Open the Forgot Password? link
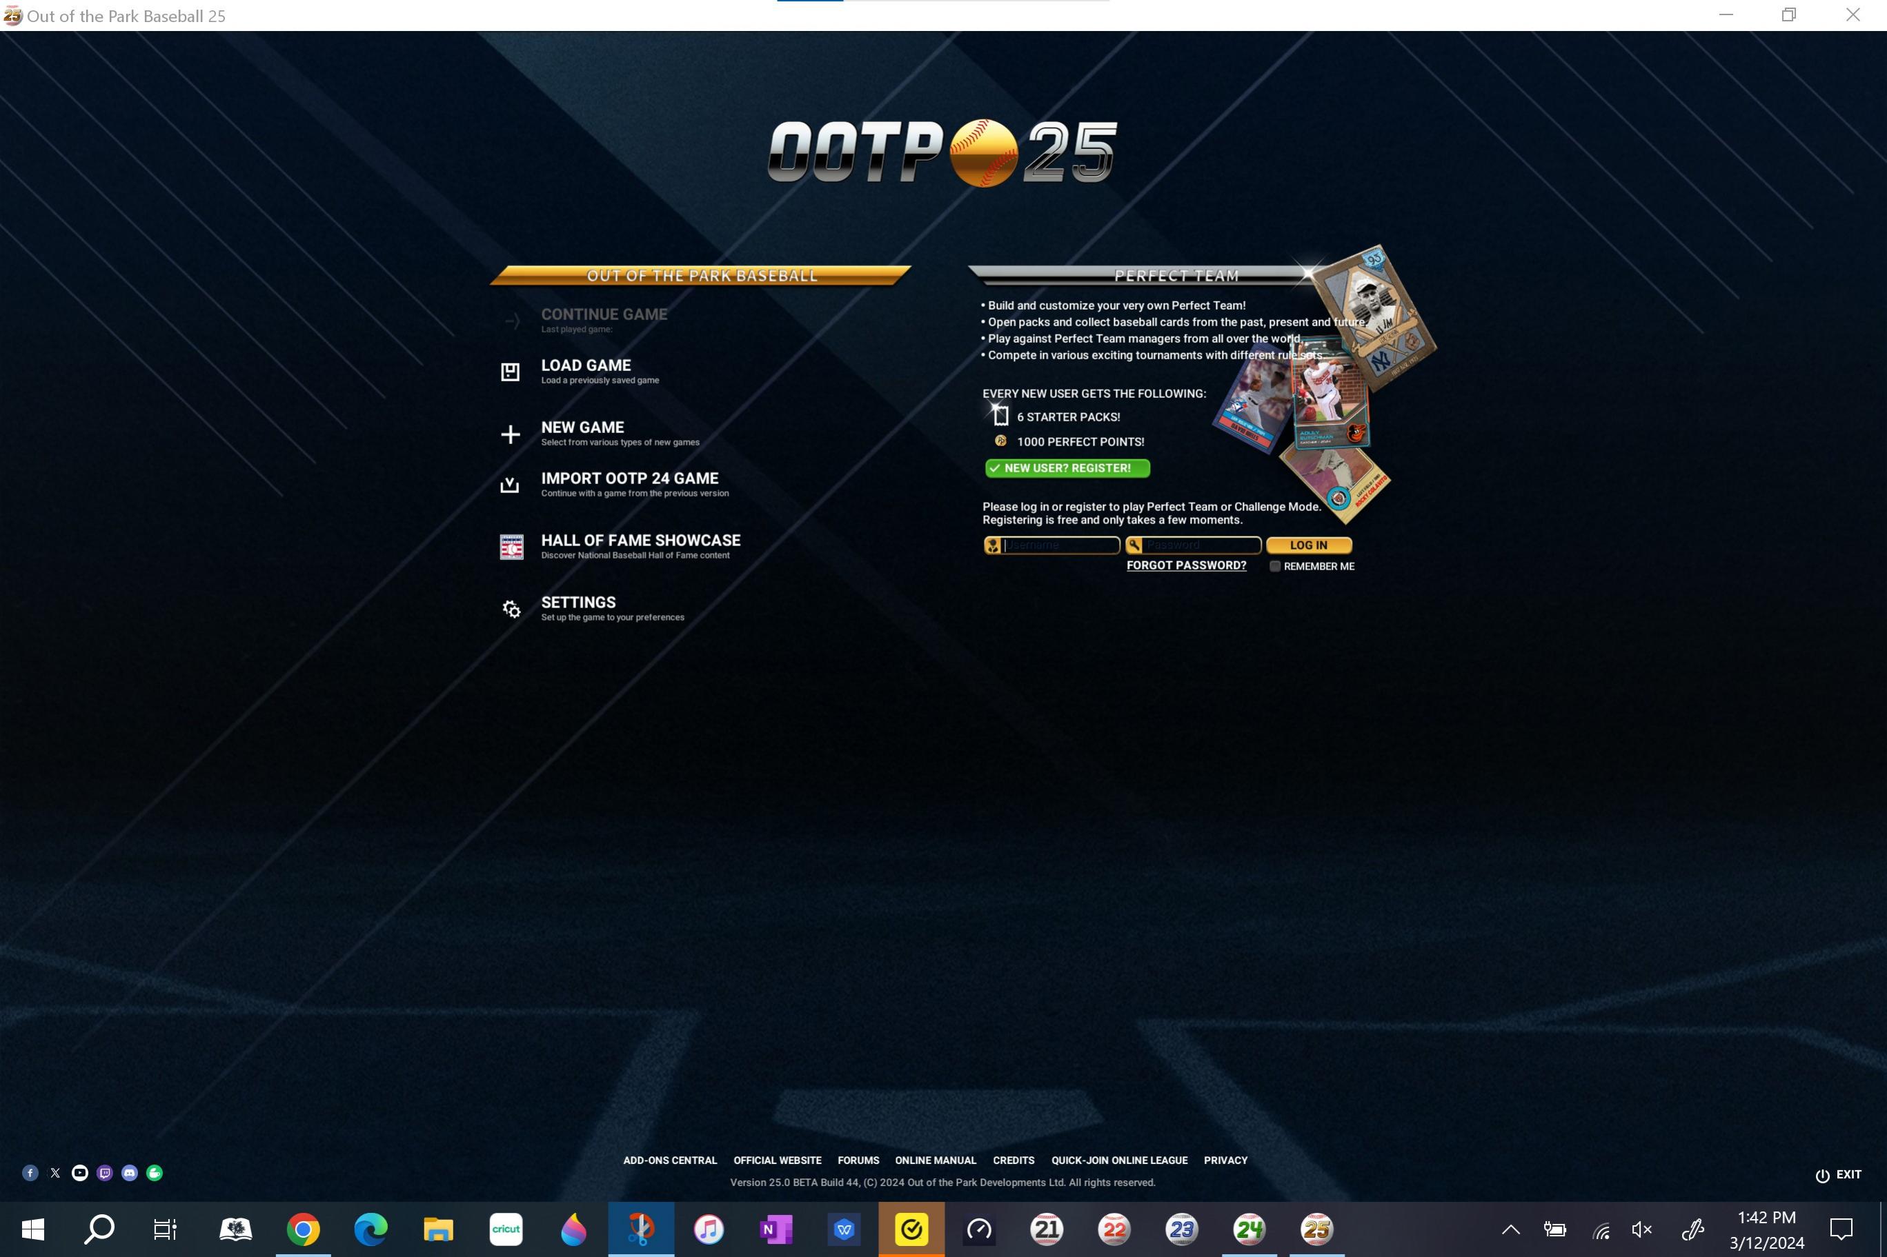This screenshot has height=1257, width=1887. pos(1186,565)
